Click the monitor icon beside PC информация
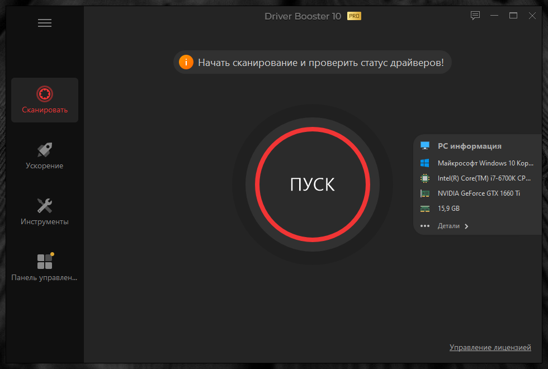Screen dimensions: 548x369 tap(425, 145)
